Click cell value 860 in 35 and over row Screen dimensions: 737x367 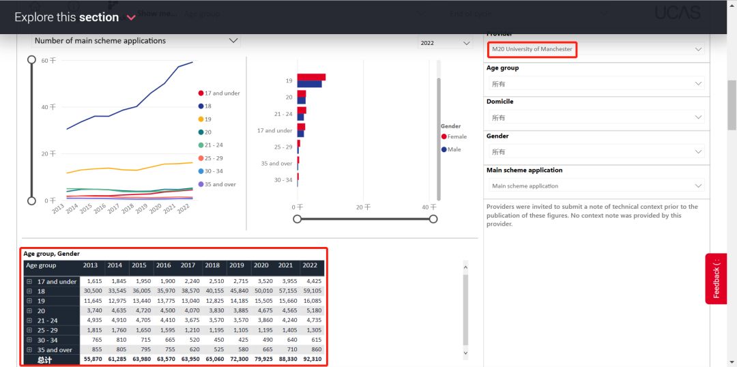[x=317, y=350]
